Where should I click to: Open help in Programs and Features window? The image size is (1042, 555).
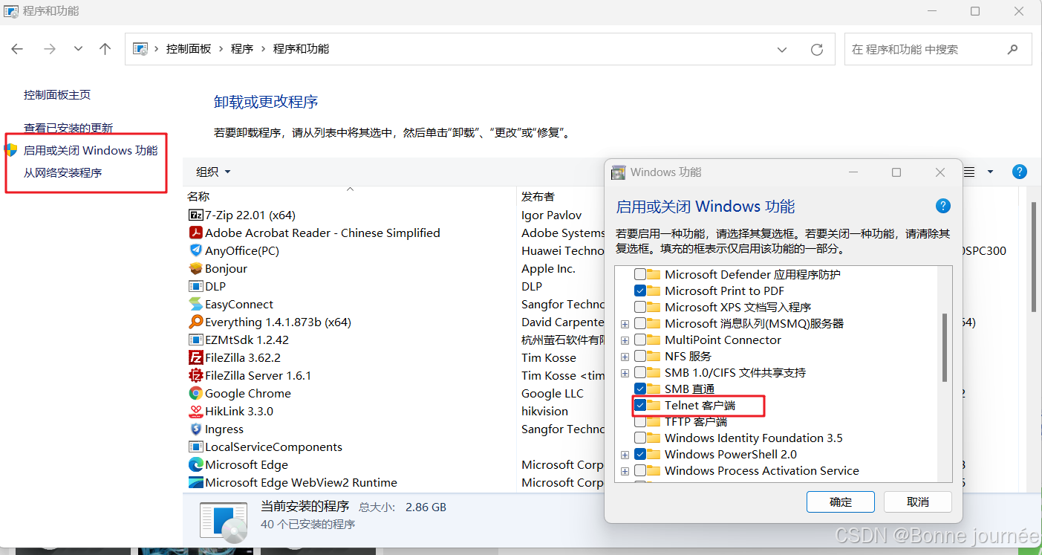point(1020,172)
